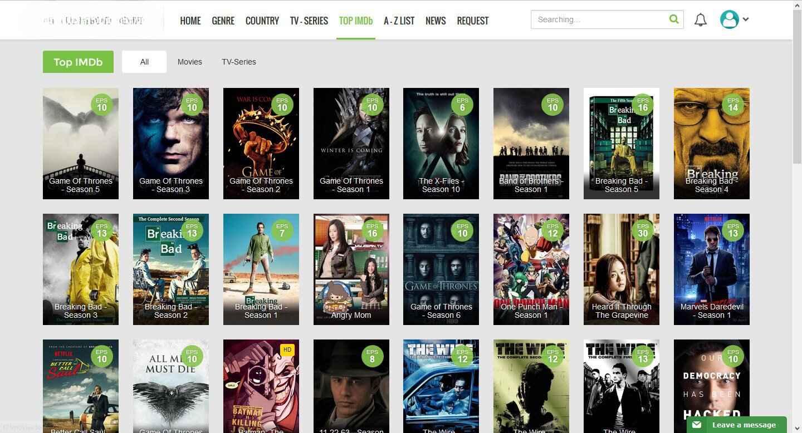Screen dimensions: 802x433
Task: Open notifications bell icon
Action: (701, 20)
